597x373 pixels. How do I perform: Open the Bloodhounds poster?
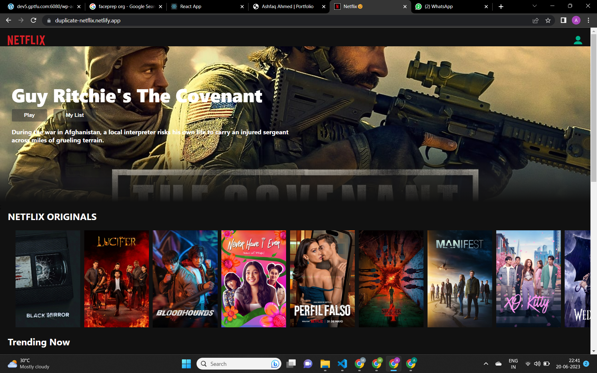coord(185,279)
